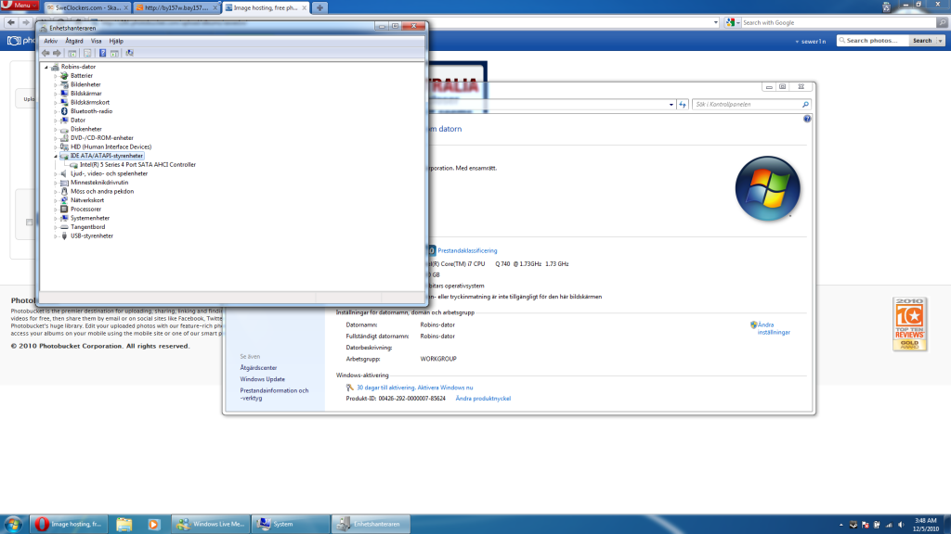Image resolution: width=951 pixels, height=534 pixels.
Task: Click the Sök i Kontrollpanelen search field
Action: 748,105
